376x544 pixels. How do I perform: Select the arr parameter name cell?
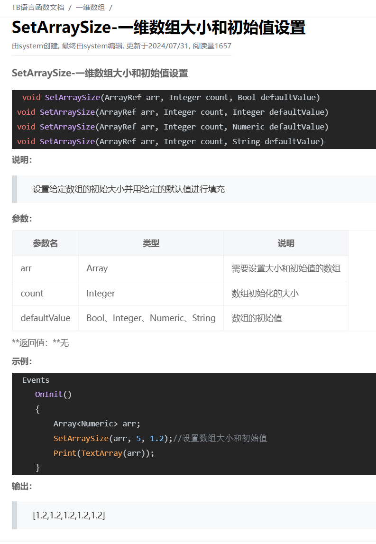[x=26, y=268]
